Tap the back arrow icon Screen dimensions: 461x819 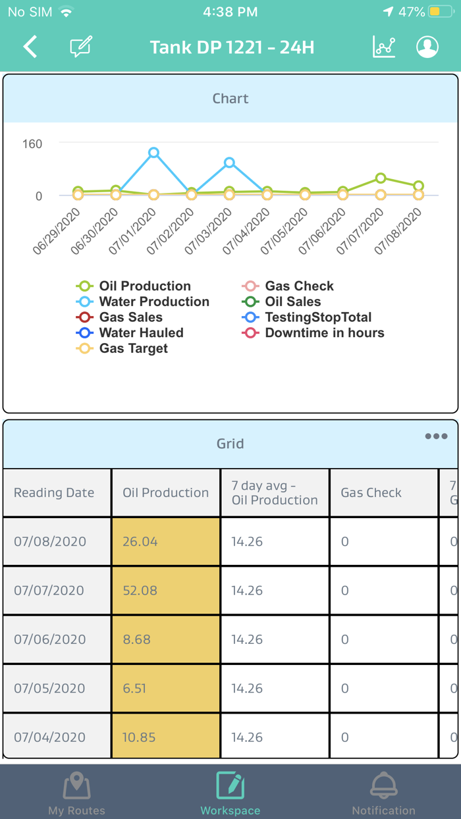pyautogui.click(x=30, y=47)
